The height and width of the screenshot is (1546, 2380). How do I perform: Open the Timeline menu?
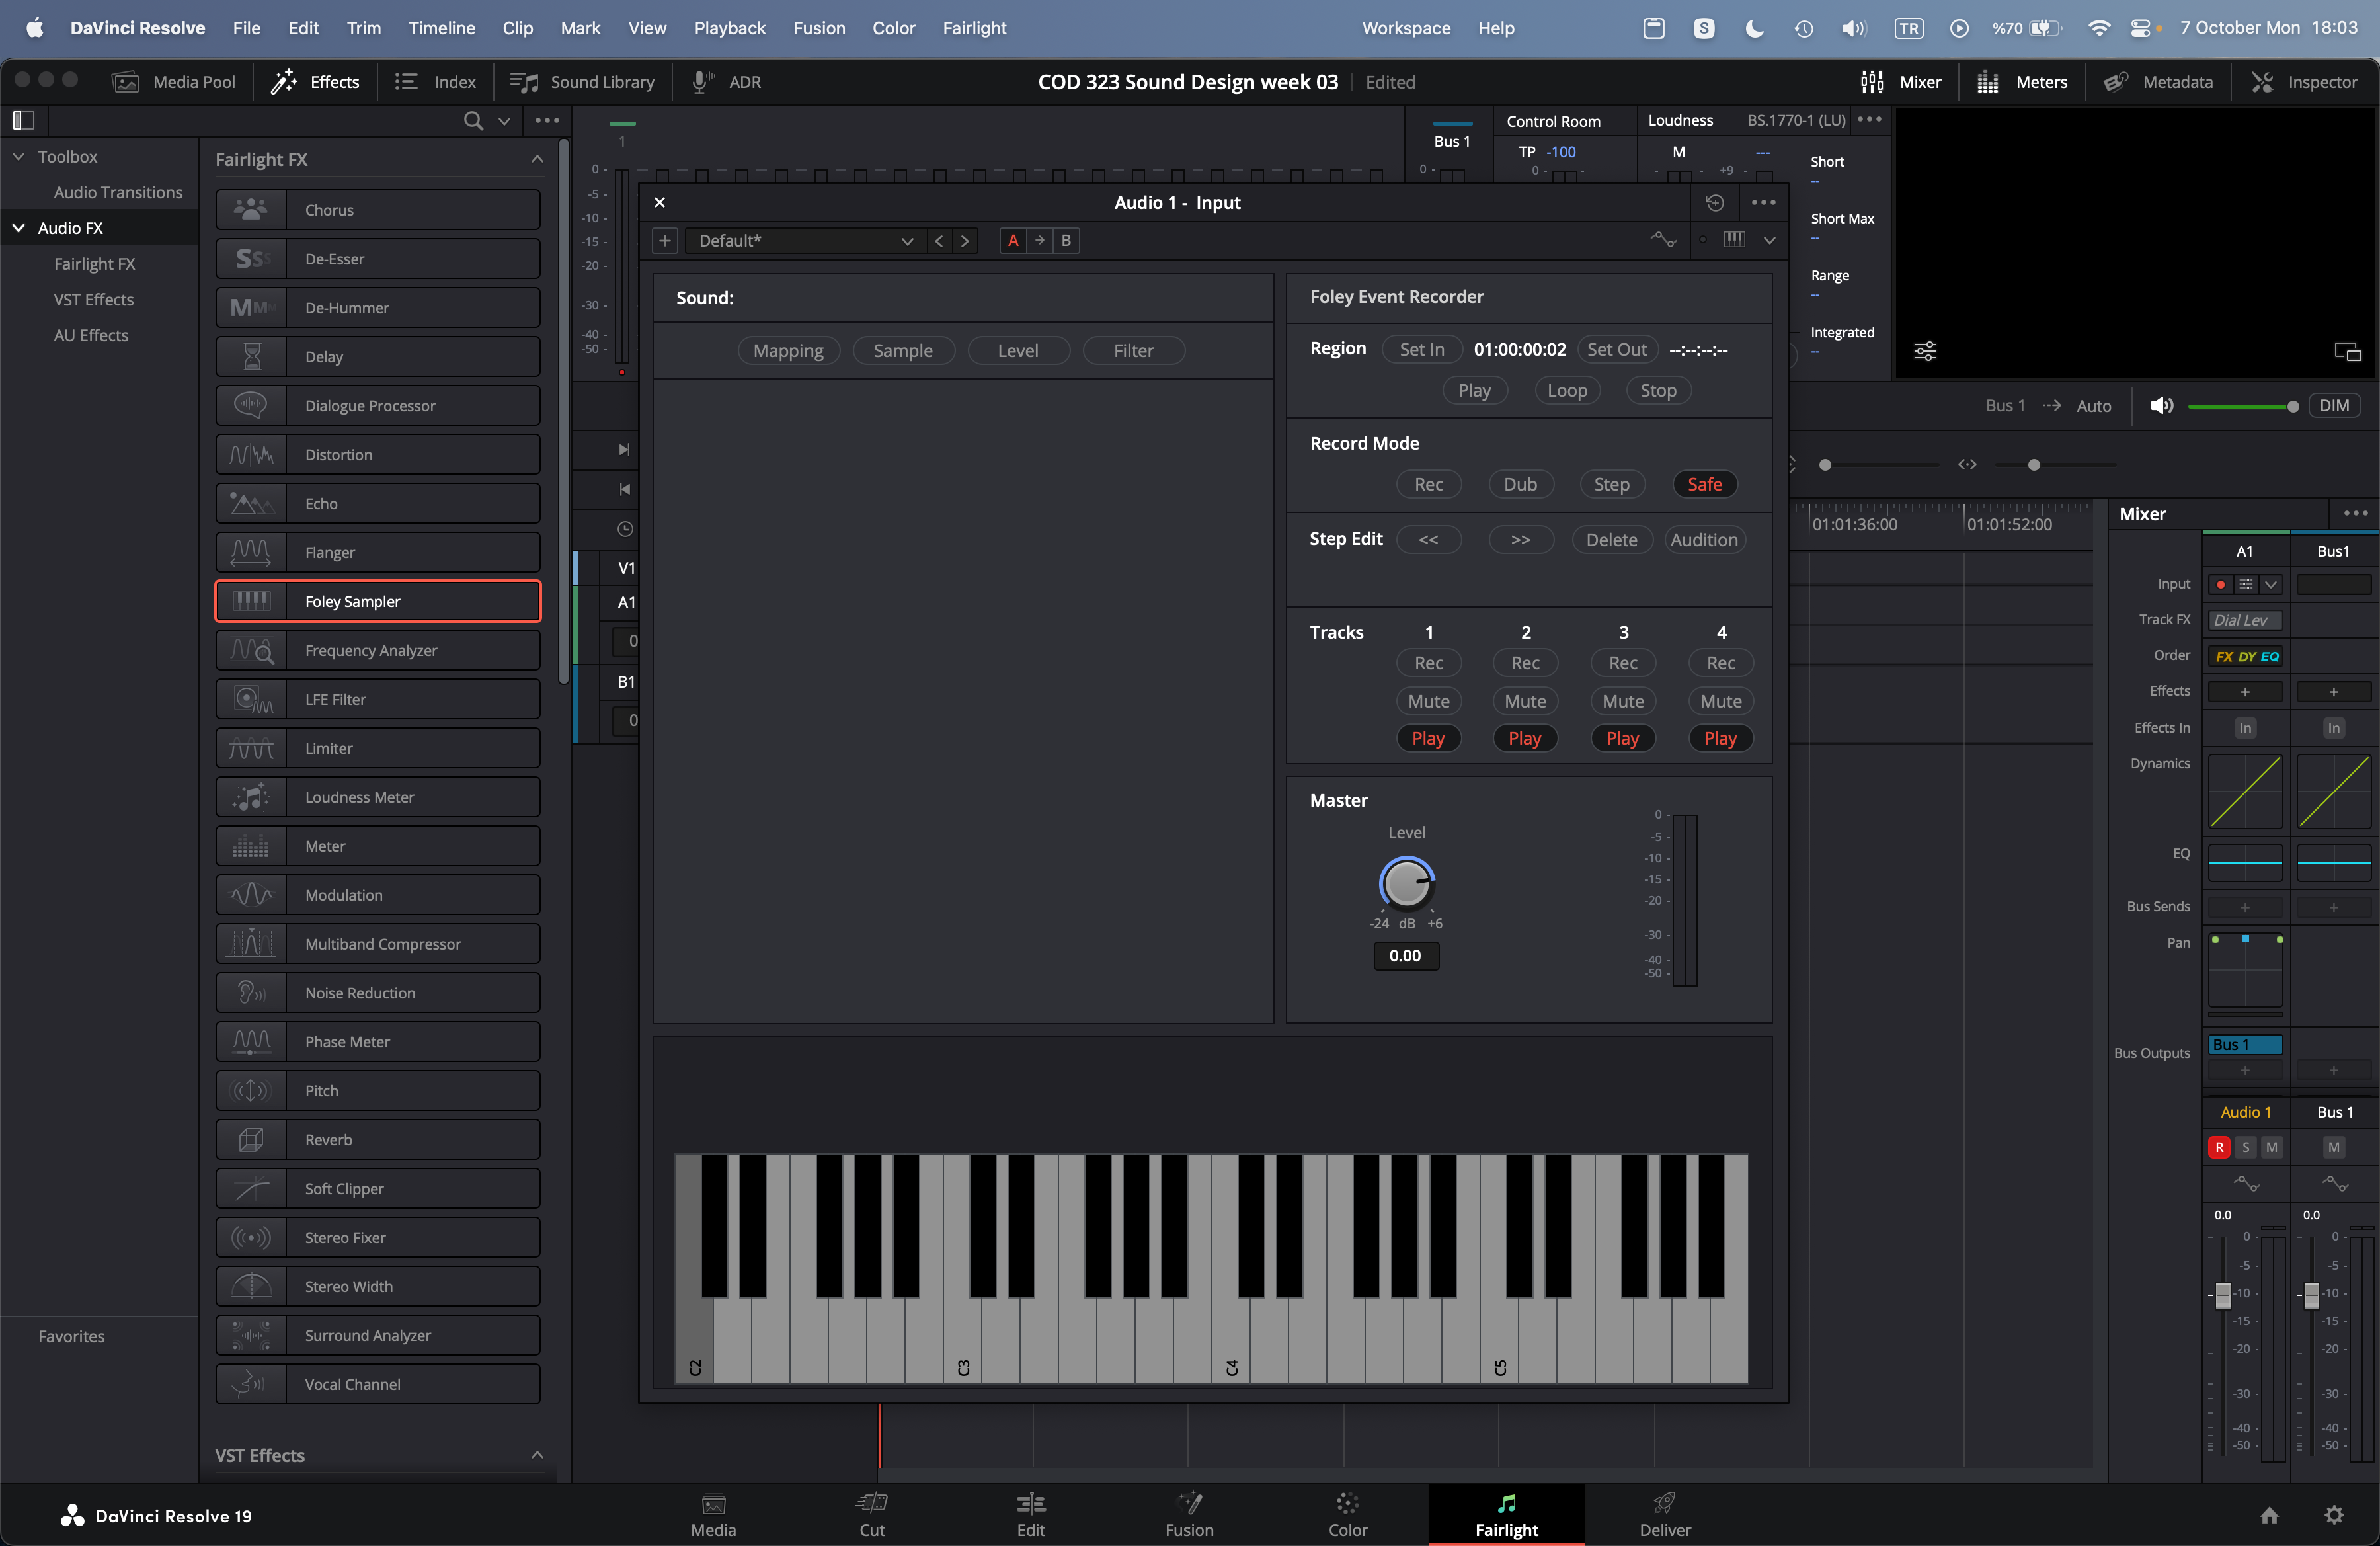[x=441, y=28]
